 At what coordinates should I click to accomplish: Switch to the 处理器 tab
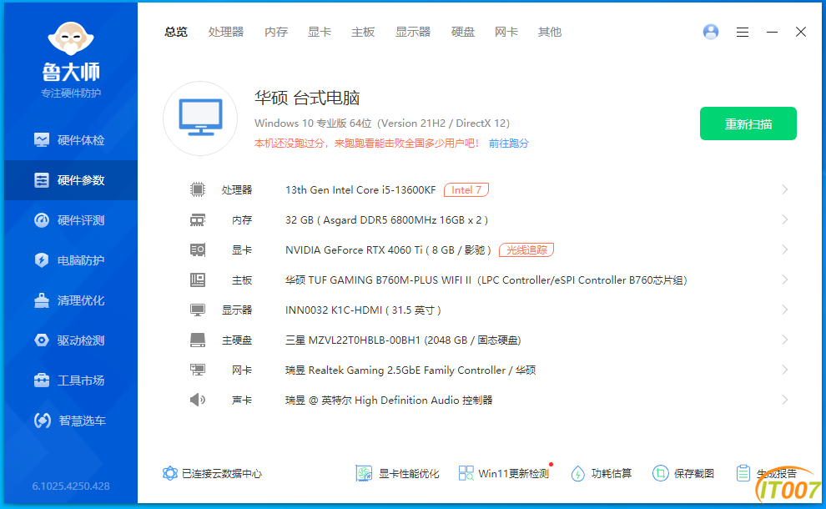pyautogui.click(x=226, y=33)
